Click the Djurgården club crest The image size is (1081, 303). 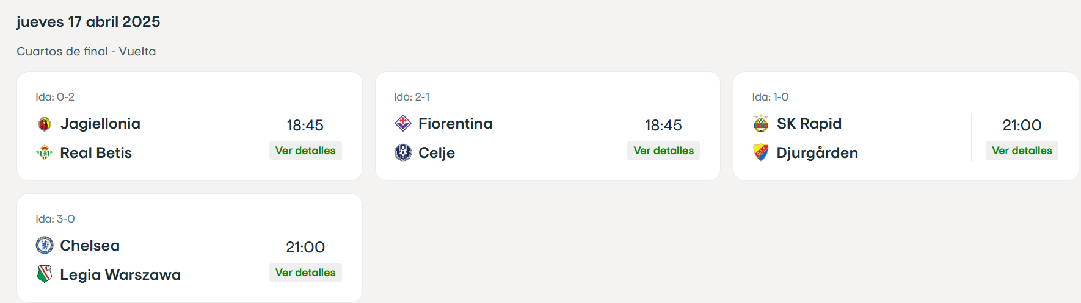pyautogui.click(x=761, y=152)
